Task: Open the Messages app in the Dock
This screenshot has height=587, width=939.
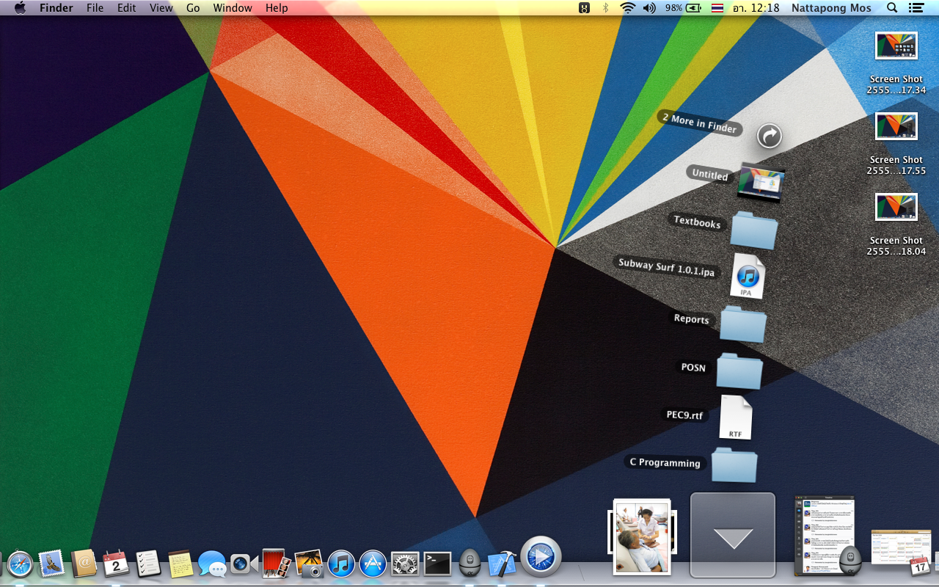Action: click(x=212, y=564)
